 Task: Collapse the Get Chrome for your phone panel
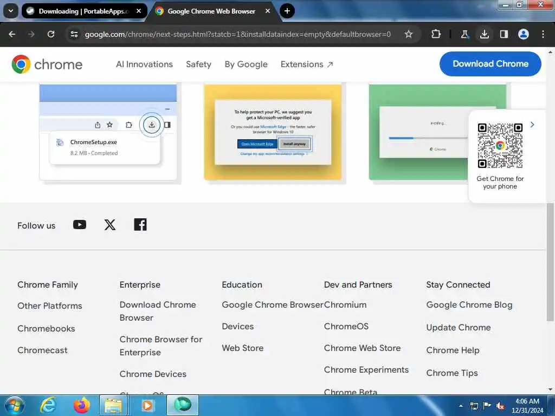(532, 125)
